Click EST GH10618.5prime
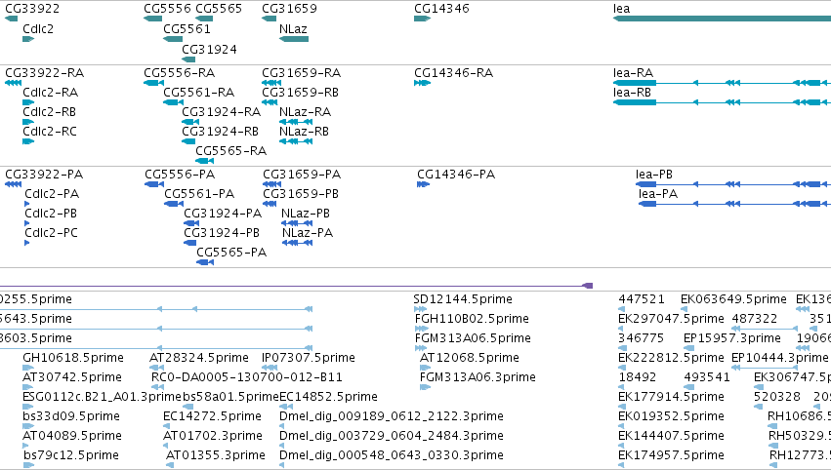The width and height of the screenshot is (831, 470). click(x=73, y=358)
